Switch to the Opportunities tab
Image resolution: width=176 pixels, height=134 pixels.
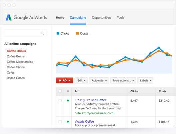101,18
